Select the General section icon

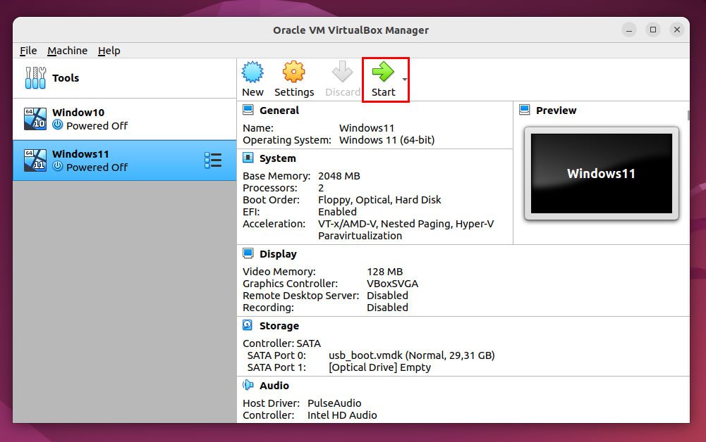248,110
